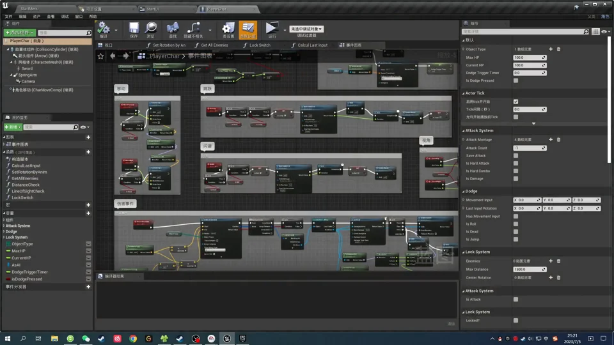Open the Browse (浏览) magnifier tool

click(151, 29)
